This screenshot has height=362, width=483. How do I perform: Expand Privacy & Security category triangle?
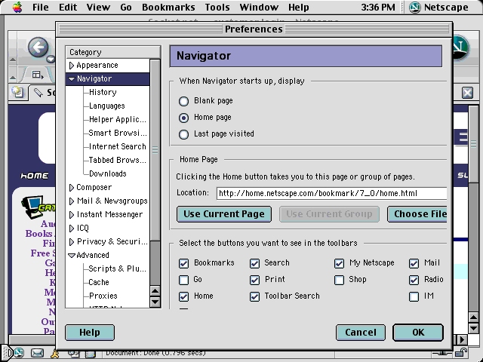(72, 241)
